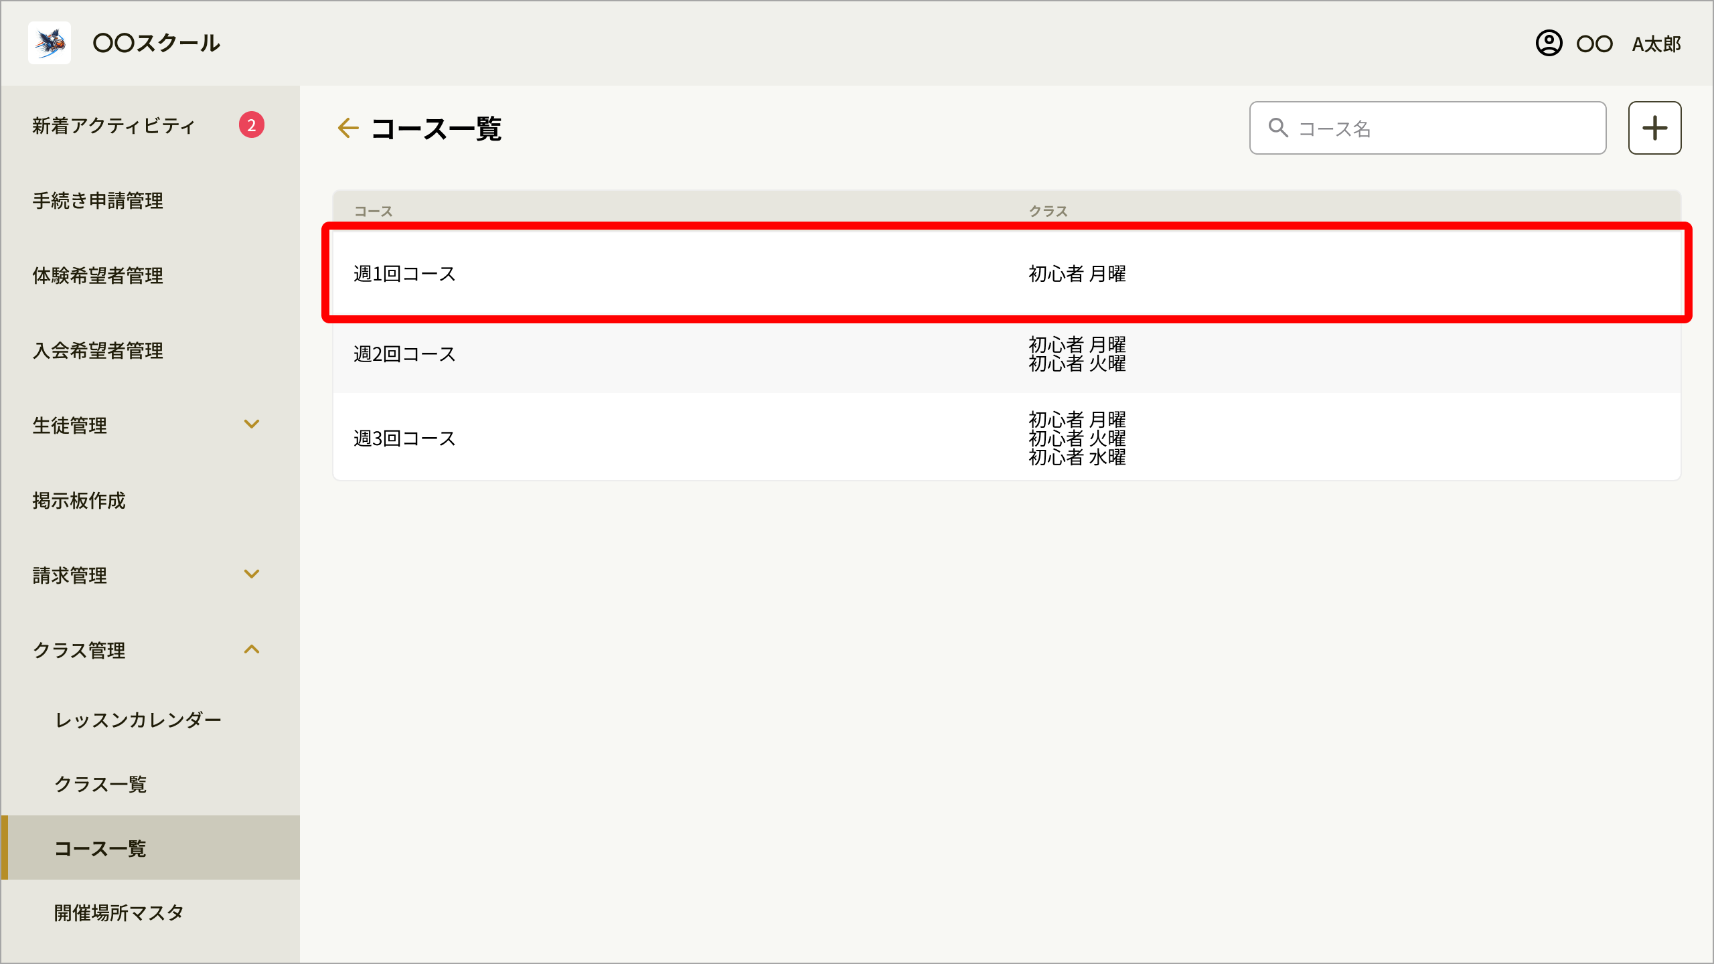Click 初心者 月曜 in 週1回コース row

click(x=1077, y=274)
